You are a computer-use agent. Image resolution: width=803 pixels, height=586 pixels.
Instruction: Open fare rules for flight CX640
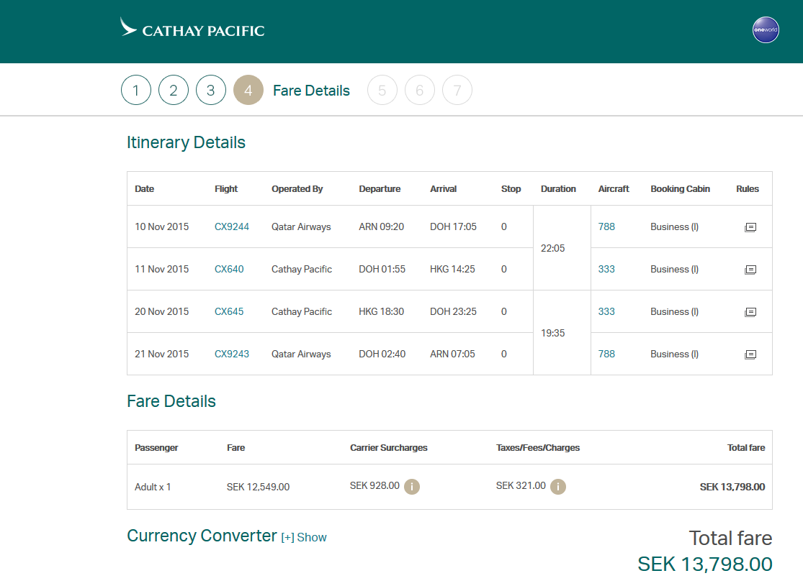[x=750, y=270]
